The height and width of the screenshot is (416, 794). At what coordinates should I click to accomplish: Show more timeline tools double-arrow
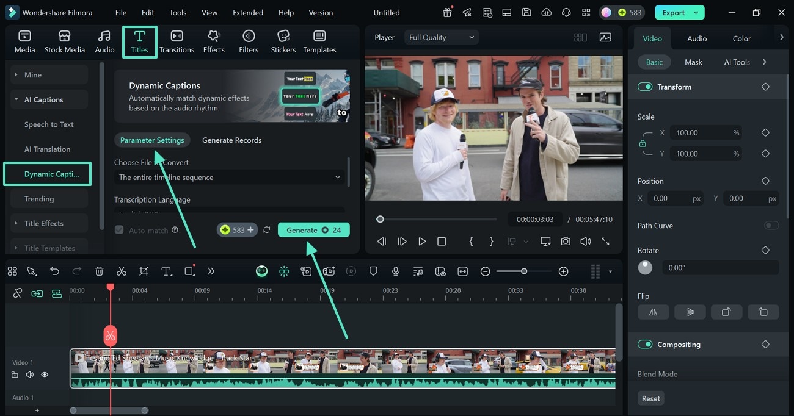pyautogui.click(x=211, y=271)
